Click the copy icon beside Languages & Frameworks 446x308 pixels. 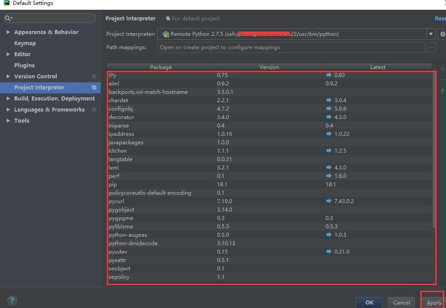(94, 110)
